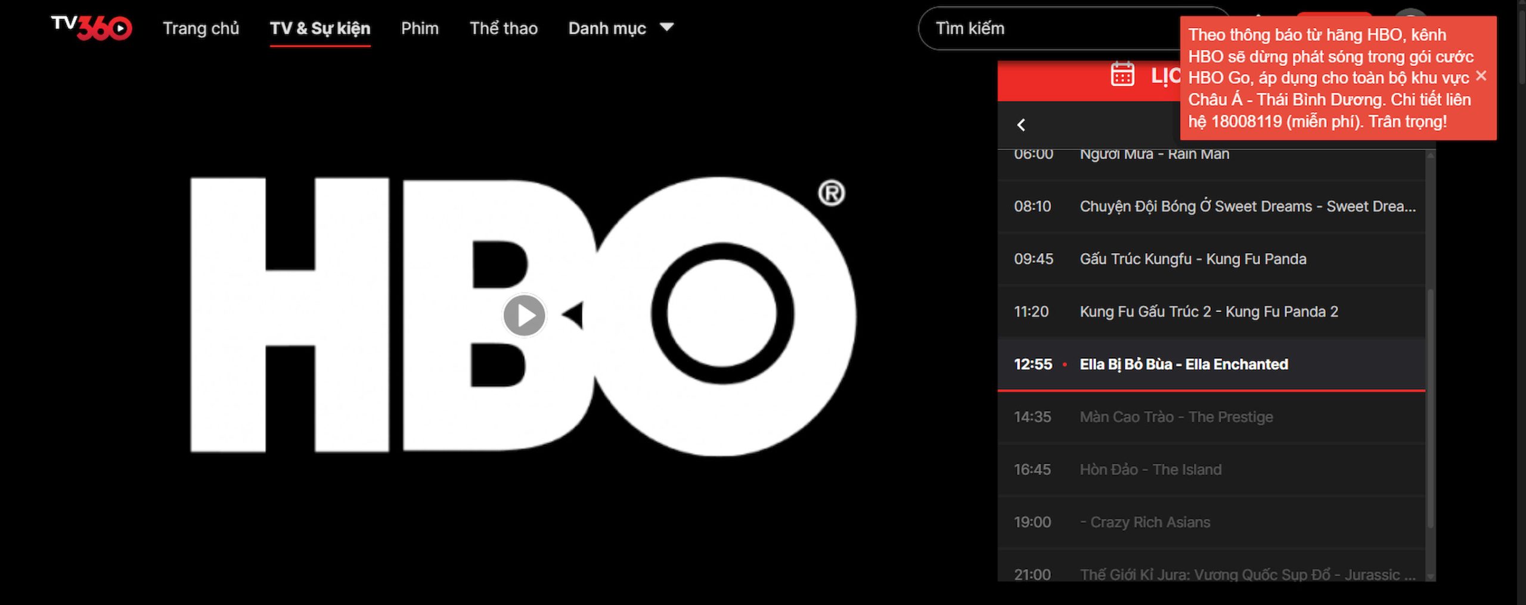Go to previous day with left chevron

[1021, 124]
